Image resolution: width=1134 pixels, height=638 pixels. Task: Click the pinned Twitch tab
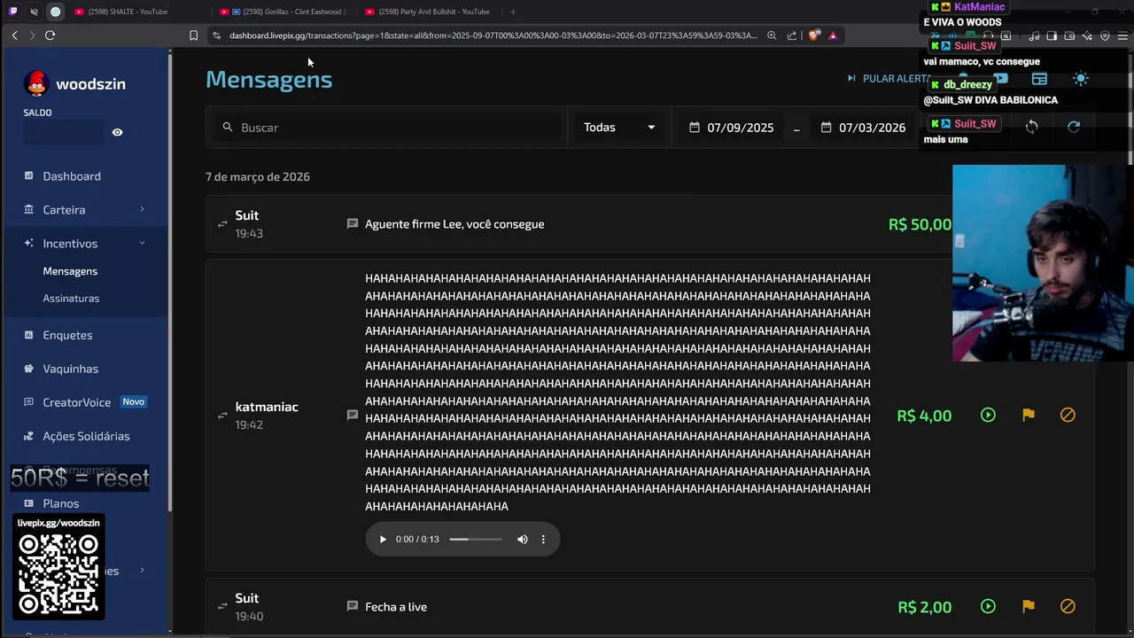point(12,12)
